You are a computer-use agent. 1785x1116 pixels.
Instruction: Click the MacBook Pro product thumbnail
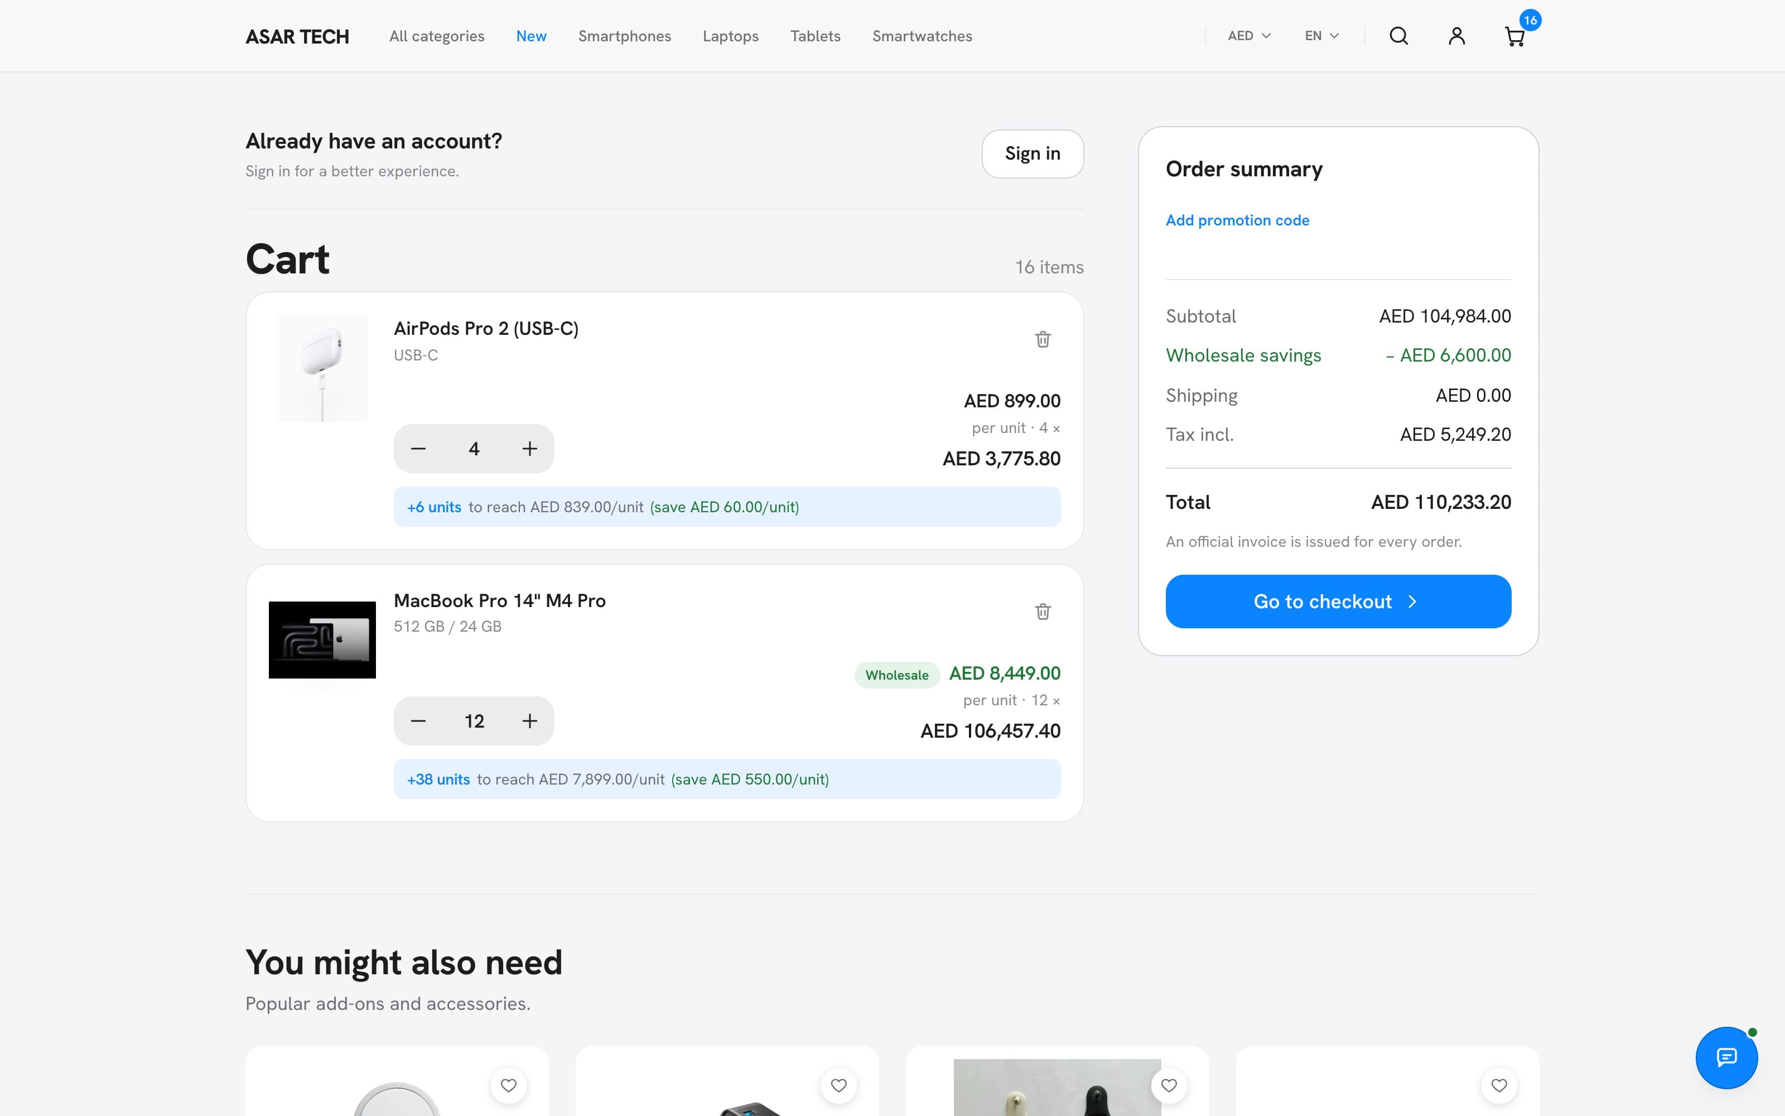[x=322, y=640]
